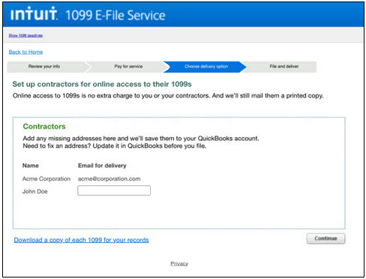Click the acme@corporation.com email text
The height and width of the screenshot is (279, 366).
click(x=109, y=178)
